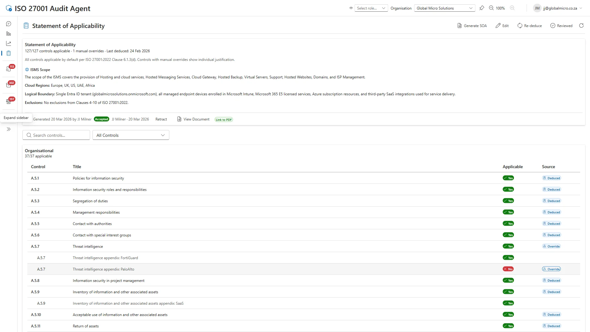Toggle Reviewed status for the SOA
590x332 pixels.
(561, 26)
